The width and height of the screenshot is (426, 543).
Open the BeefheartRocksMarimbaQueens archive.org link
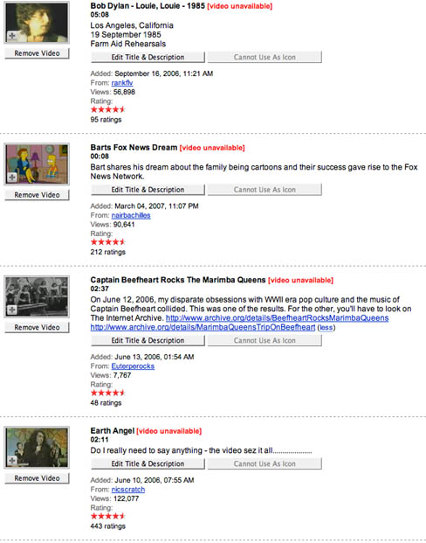pyautogui.click(x=277, y=318)
